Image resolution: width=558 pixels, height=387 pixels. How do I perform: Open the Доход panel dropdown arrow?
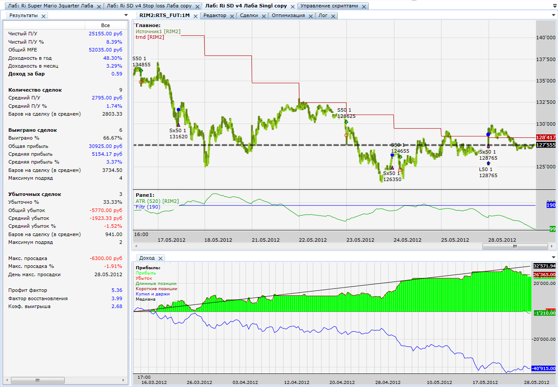pos(554,258)
